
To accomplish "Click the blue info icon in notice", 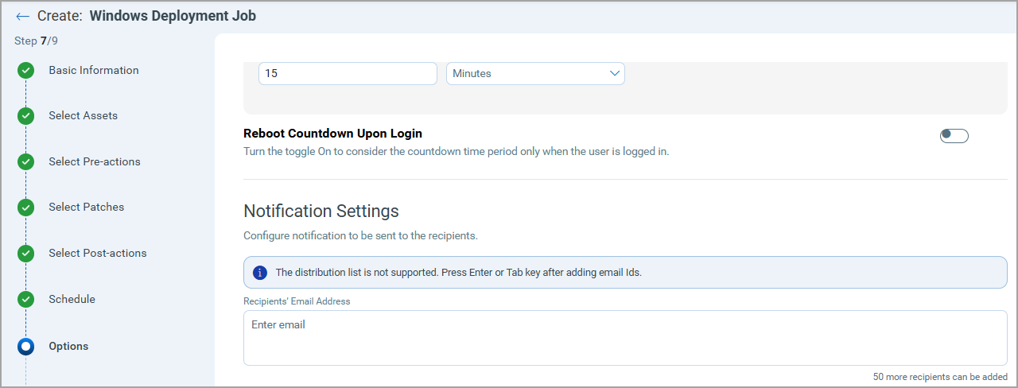I will point(260,273).
